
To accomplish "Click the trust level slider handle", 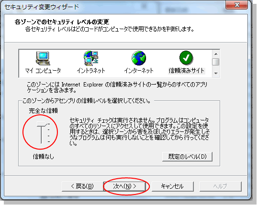I will [x=42, y=124].
